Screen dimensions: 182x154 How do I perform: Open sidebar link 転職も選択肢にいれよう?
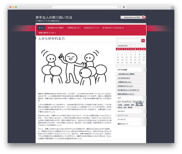[x=126, y=94]
